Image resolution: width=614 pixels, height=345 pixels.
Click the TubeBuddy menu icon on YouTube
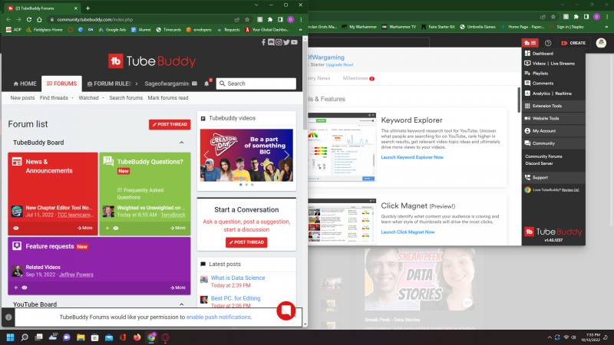529,43
